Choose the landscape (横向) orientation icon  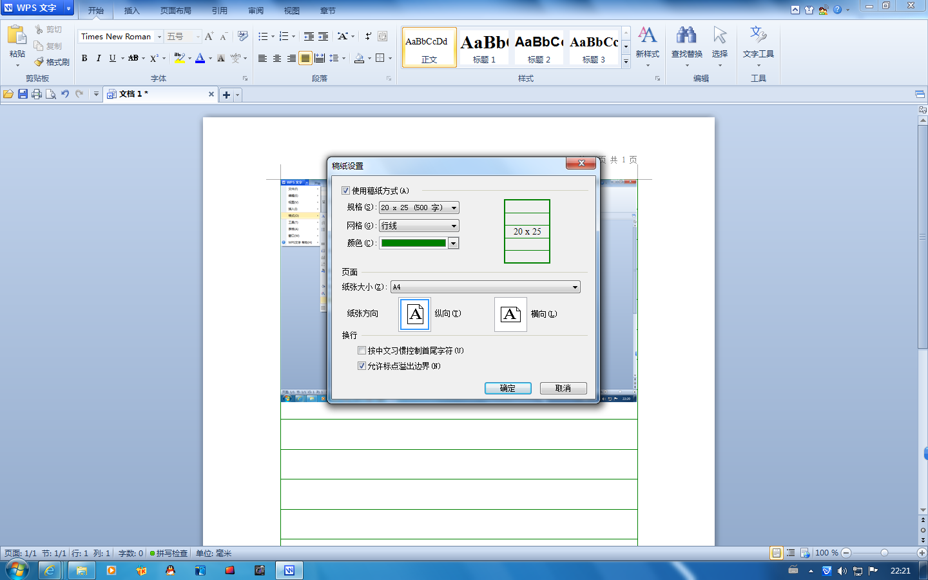510,314
